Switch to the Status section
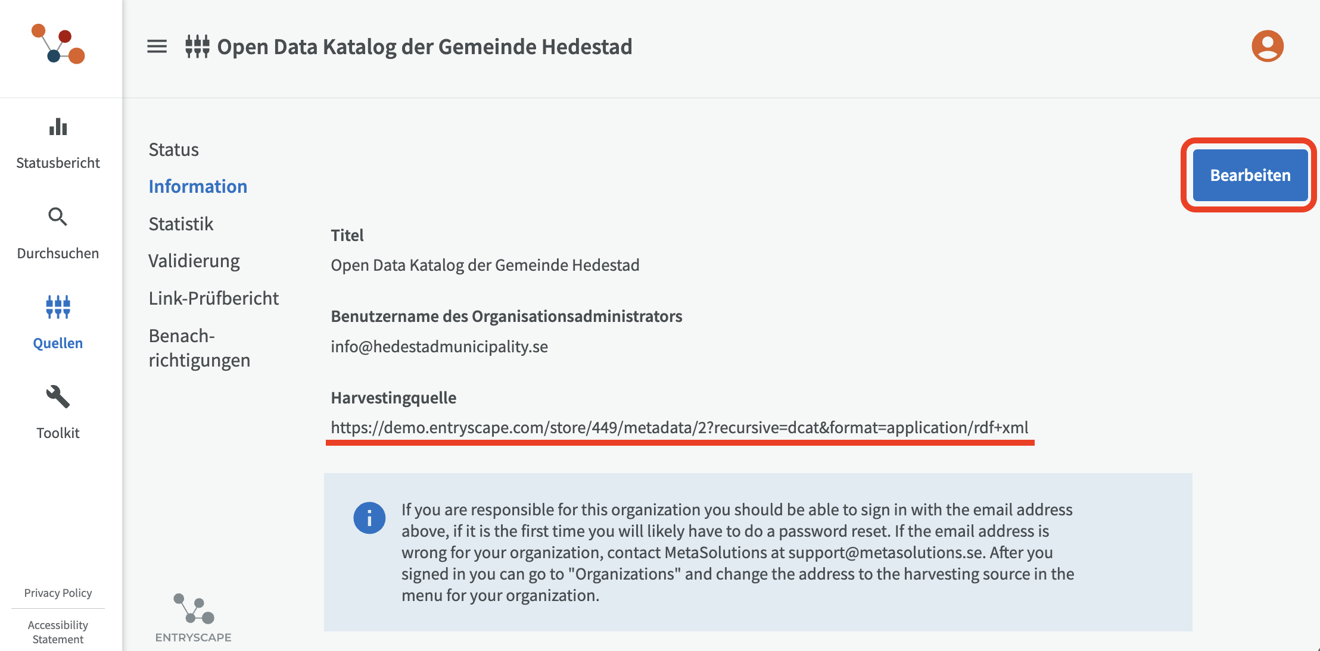Screen dimensions: 1320x651 tap(173, 149)
